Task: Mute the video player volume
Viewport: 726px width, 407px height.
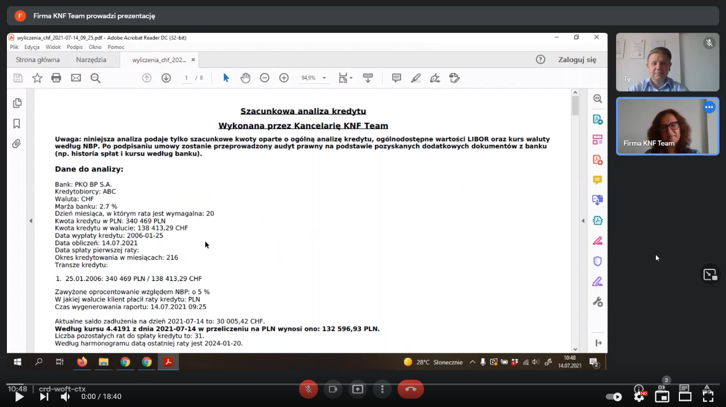Action: click(x=65, y=397)
